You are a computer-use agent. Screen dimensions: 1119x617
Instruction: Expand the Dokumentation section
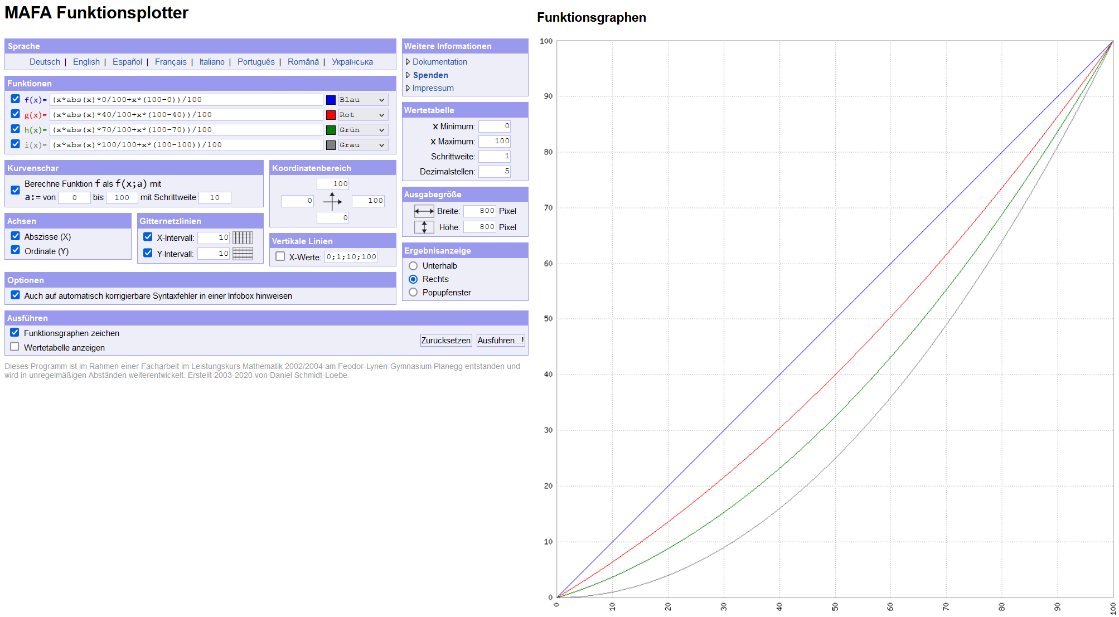439,62
